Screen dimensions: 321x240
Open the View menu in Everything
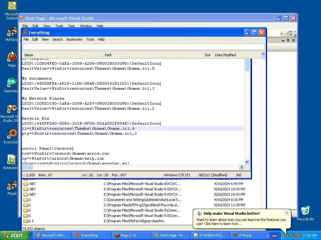coord(45,39)
